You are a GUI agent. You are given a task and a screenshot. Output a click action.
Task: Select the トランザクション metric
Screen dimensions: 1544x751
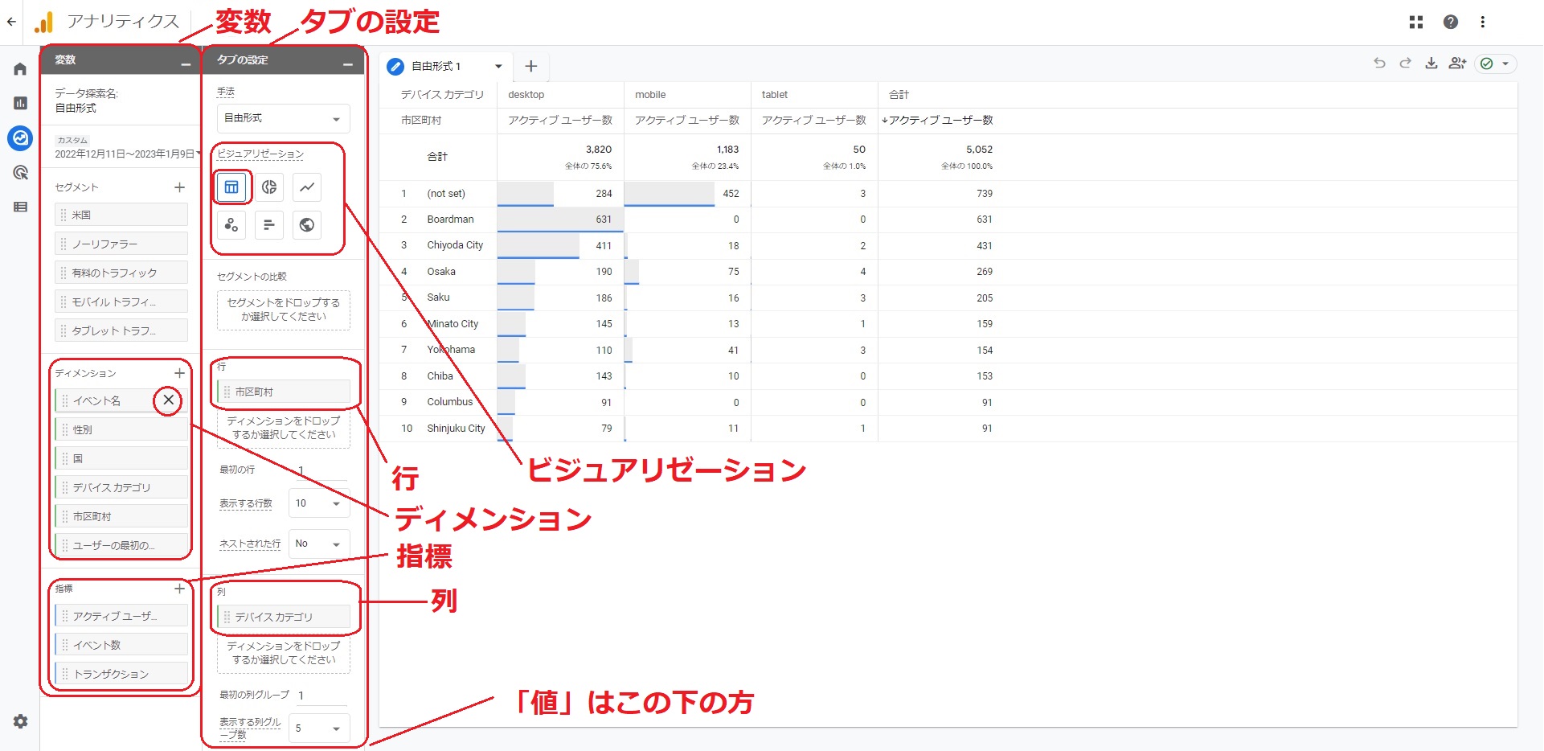pos(121,674)
